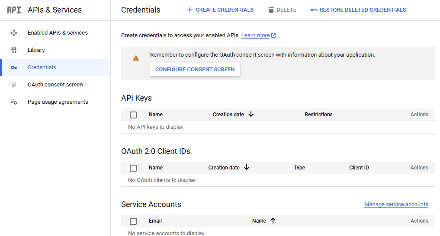Select Credentials in the sidebar
This screenshot has width=440, height=236.
[55, 67]
